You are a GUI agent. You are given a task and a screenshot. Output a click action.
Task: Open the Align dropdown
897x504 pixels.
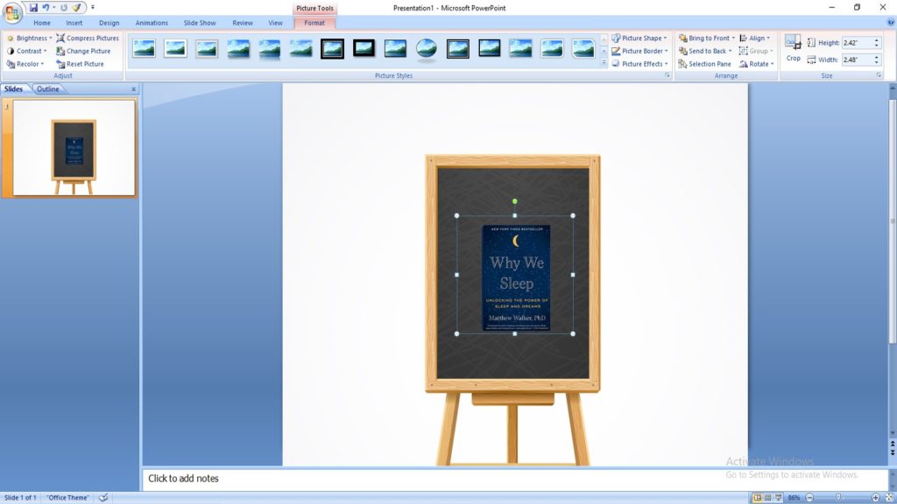click(755, 38)
